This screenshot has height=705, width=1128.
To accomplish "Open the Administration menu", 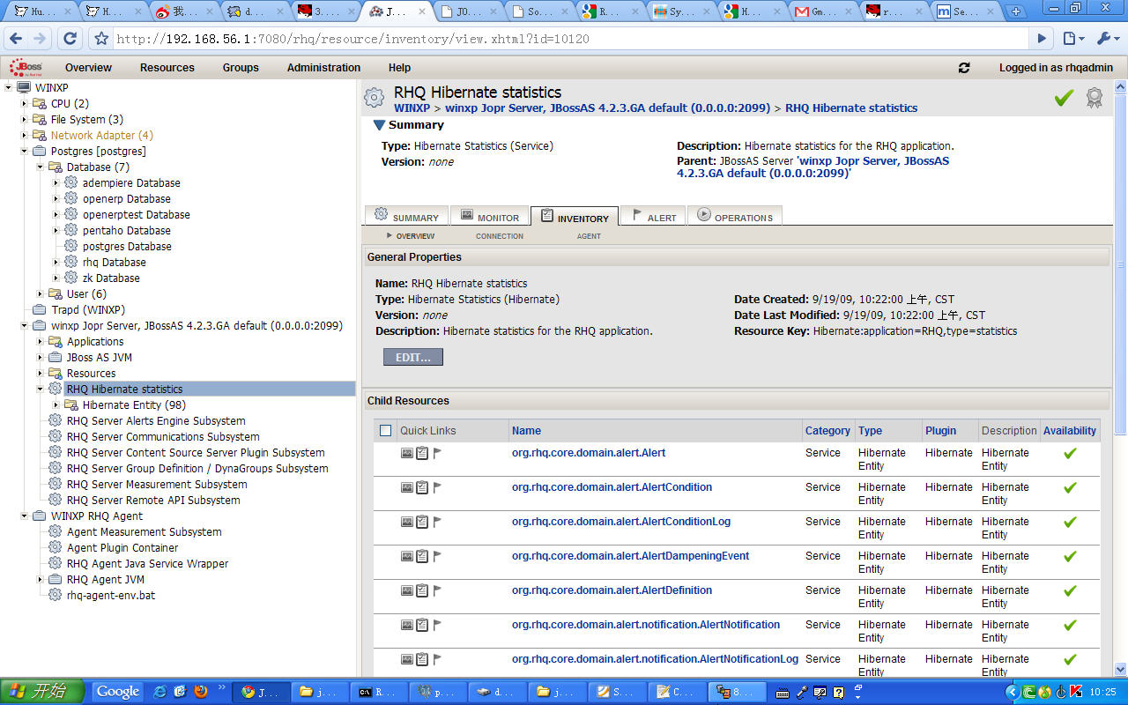I will (x=323, y=68).
